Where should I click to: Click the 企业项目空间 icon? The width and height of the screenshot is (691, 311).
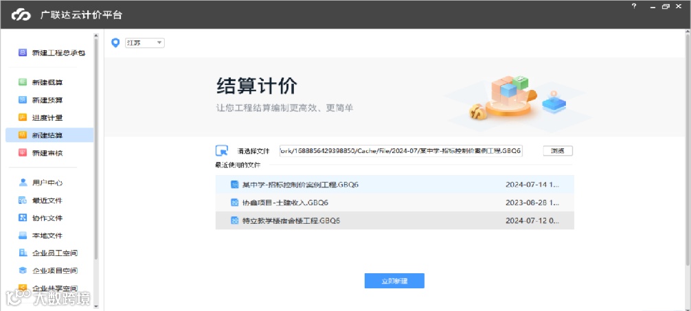(x=23, y=270)
